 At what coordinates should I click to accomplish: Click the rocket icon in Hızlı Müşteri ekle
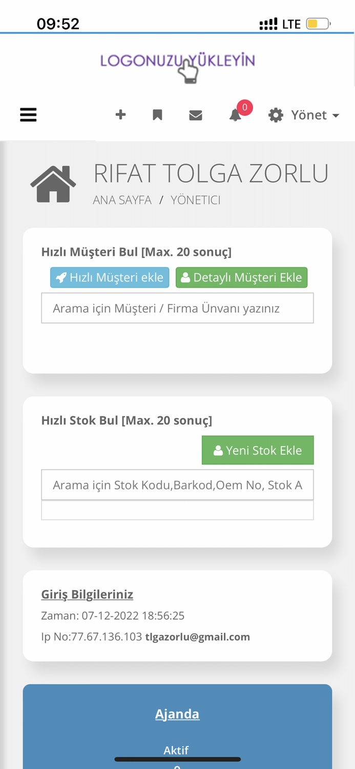[60, 277]
